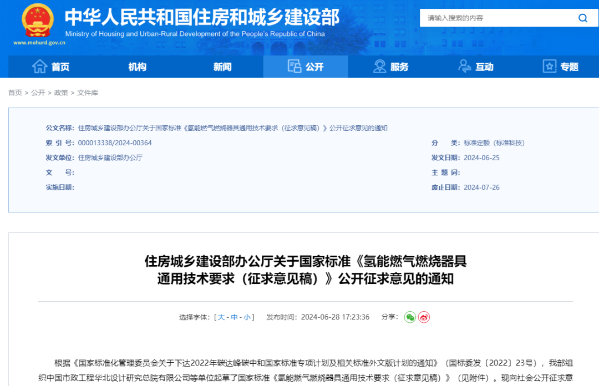Click the search magnifier icon
The width and height of the screenshot is (599, 386).
coord(582,18)
